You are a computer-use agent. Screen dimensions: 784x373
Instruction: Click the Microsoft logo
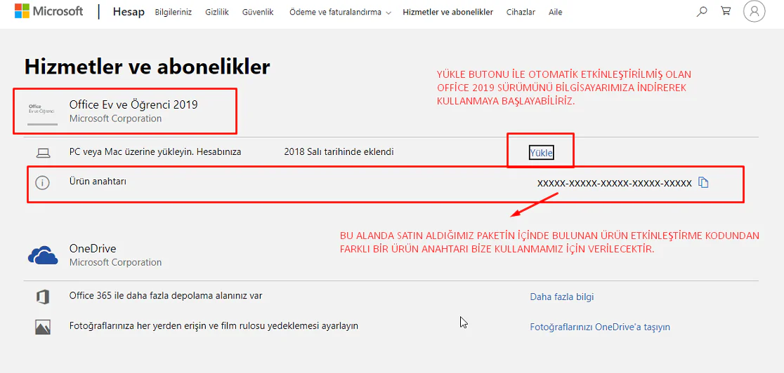48,11
